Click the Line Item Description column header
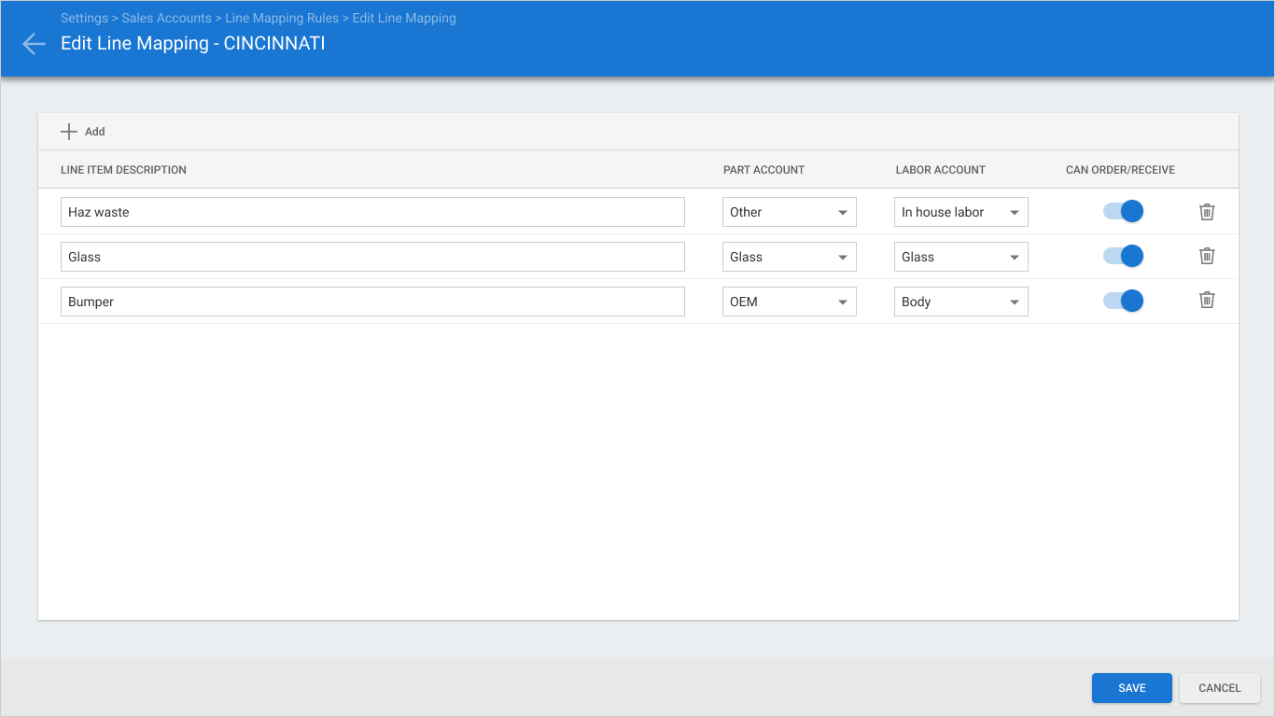 pos(123,170)
